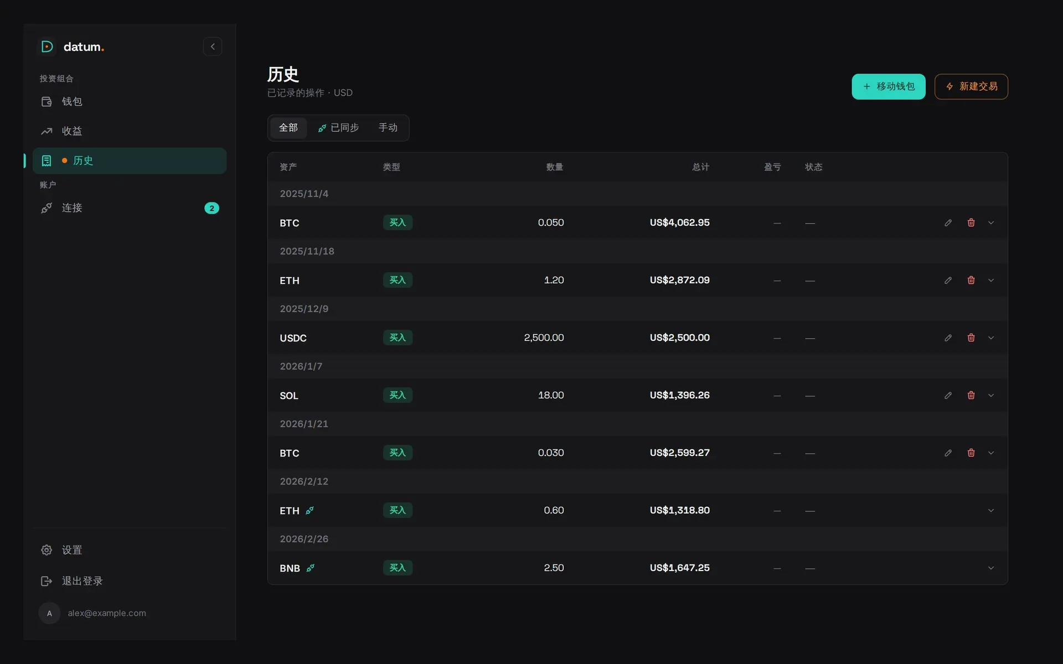
Task: Click the alex@example.com account email
Action: [x=107, y=613]
